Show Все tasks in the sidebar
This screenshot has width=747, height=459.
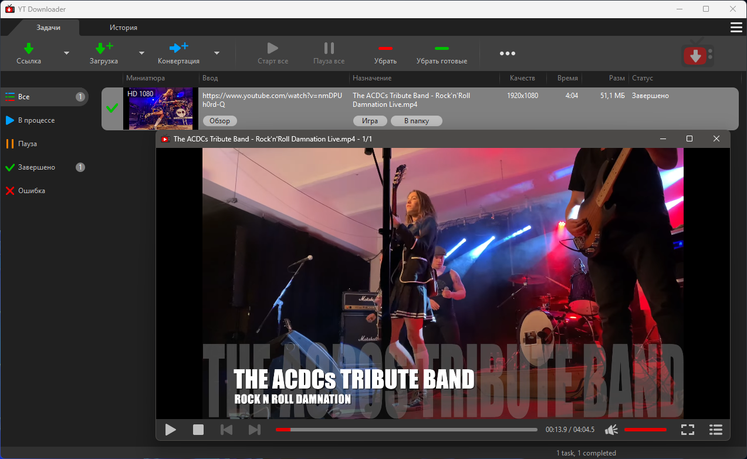[x=45, y=97]
